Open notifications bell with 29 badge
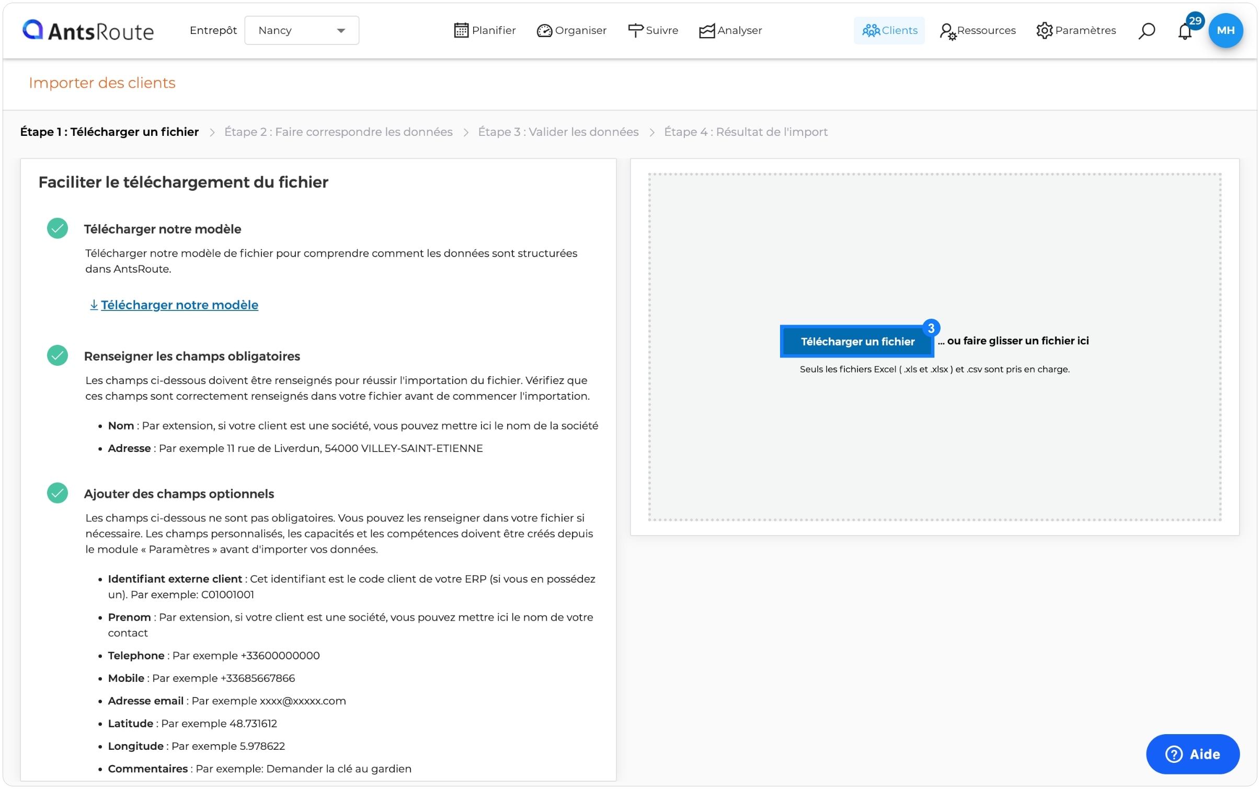 pos(1185,31)
